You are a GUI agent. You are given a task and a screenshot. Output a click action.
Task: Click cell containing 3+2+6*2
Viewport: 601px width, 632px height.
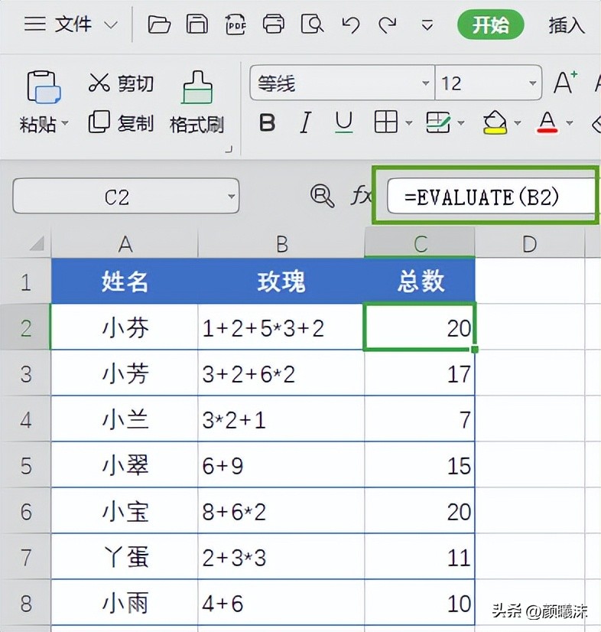pyautogui.click(x=281, y=373)
